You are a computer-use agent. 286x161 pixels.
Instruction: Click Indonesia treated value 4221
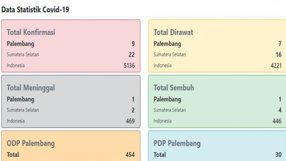pyautogui.click(x=276, y=66)
